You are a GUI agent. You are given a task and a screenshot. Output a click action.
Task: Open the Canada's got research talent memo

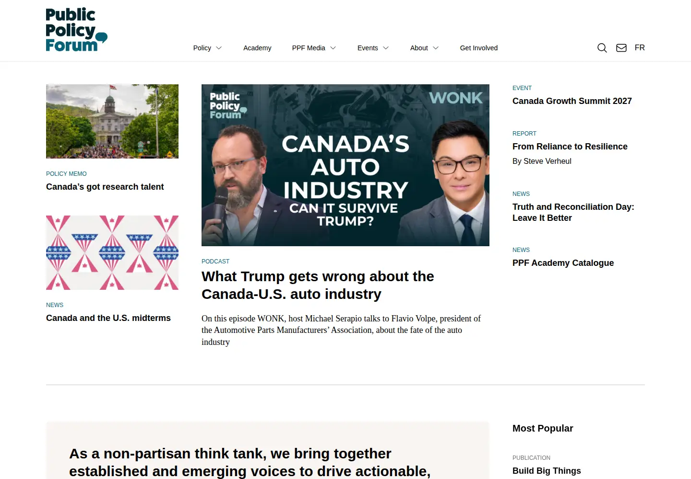click(105, 187)
